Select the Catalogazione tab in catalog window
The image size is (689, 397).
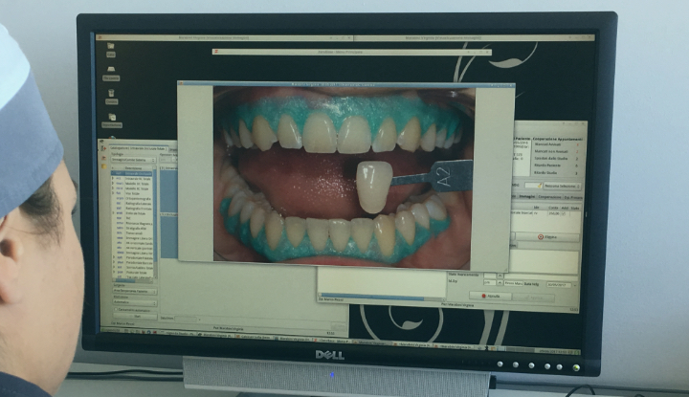coord(138,148)
